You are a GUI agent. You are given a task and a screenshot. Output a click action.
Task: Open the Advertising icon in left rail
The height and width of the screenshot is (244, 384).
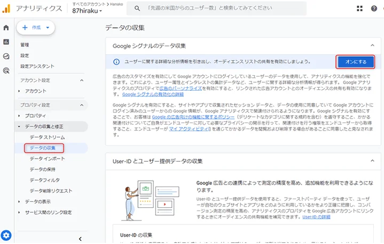click(6, 71)
